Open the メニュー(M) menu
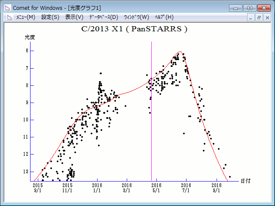 click(x=26, y=17)
